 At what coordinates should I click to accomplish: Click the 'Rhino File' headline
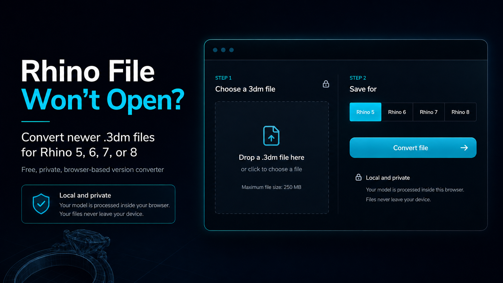(88, 71)
